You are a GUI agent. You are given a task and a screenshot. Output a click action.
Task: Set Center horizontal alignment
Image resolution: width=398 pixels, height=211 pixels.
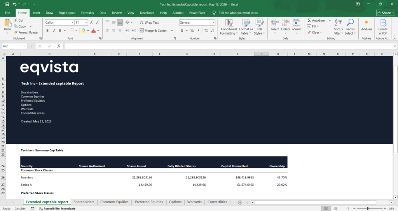tap(113, 30)
